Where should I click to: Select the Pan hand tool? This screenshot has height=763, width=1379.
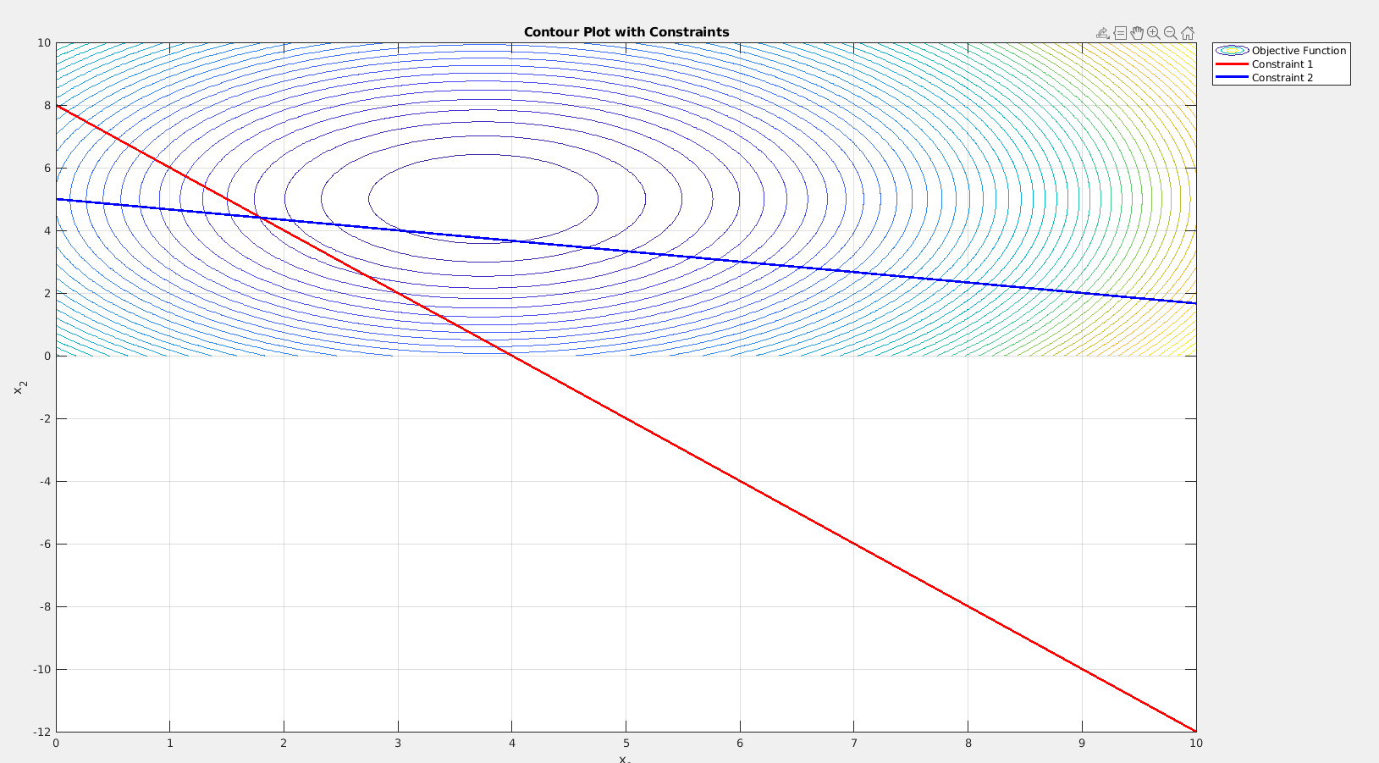1137,33
